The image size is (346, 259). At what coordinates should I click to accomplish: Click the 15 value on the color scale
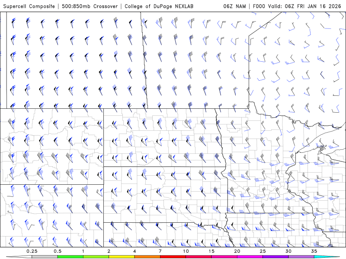[x=211, y=251]
